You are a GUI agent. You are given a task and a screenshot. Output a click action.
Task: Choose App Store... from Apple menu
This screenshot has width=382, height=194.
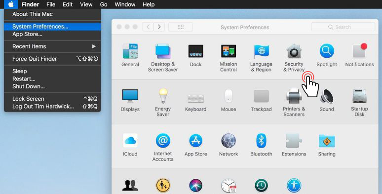[x=52, y=34]
